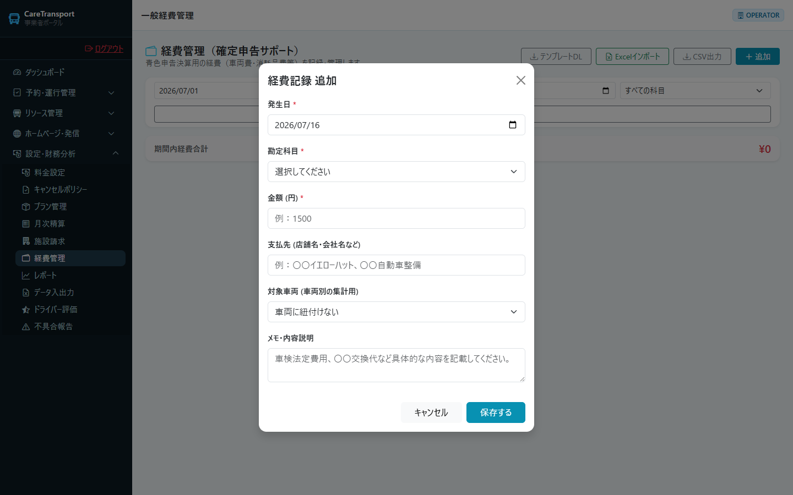This screenshot has height=495, width=793.
Task: Open 不具合報告 warning item
Action: coord(70,327)
